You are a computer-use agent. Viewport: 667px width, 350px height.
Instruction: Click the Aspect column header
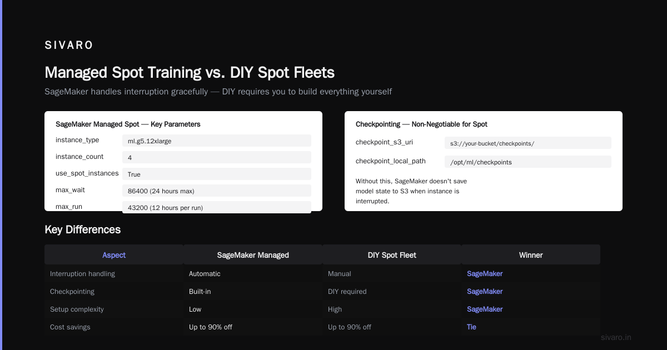click(114, 255)
